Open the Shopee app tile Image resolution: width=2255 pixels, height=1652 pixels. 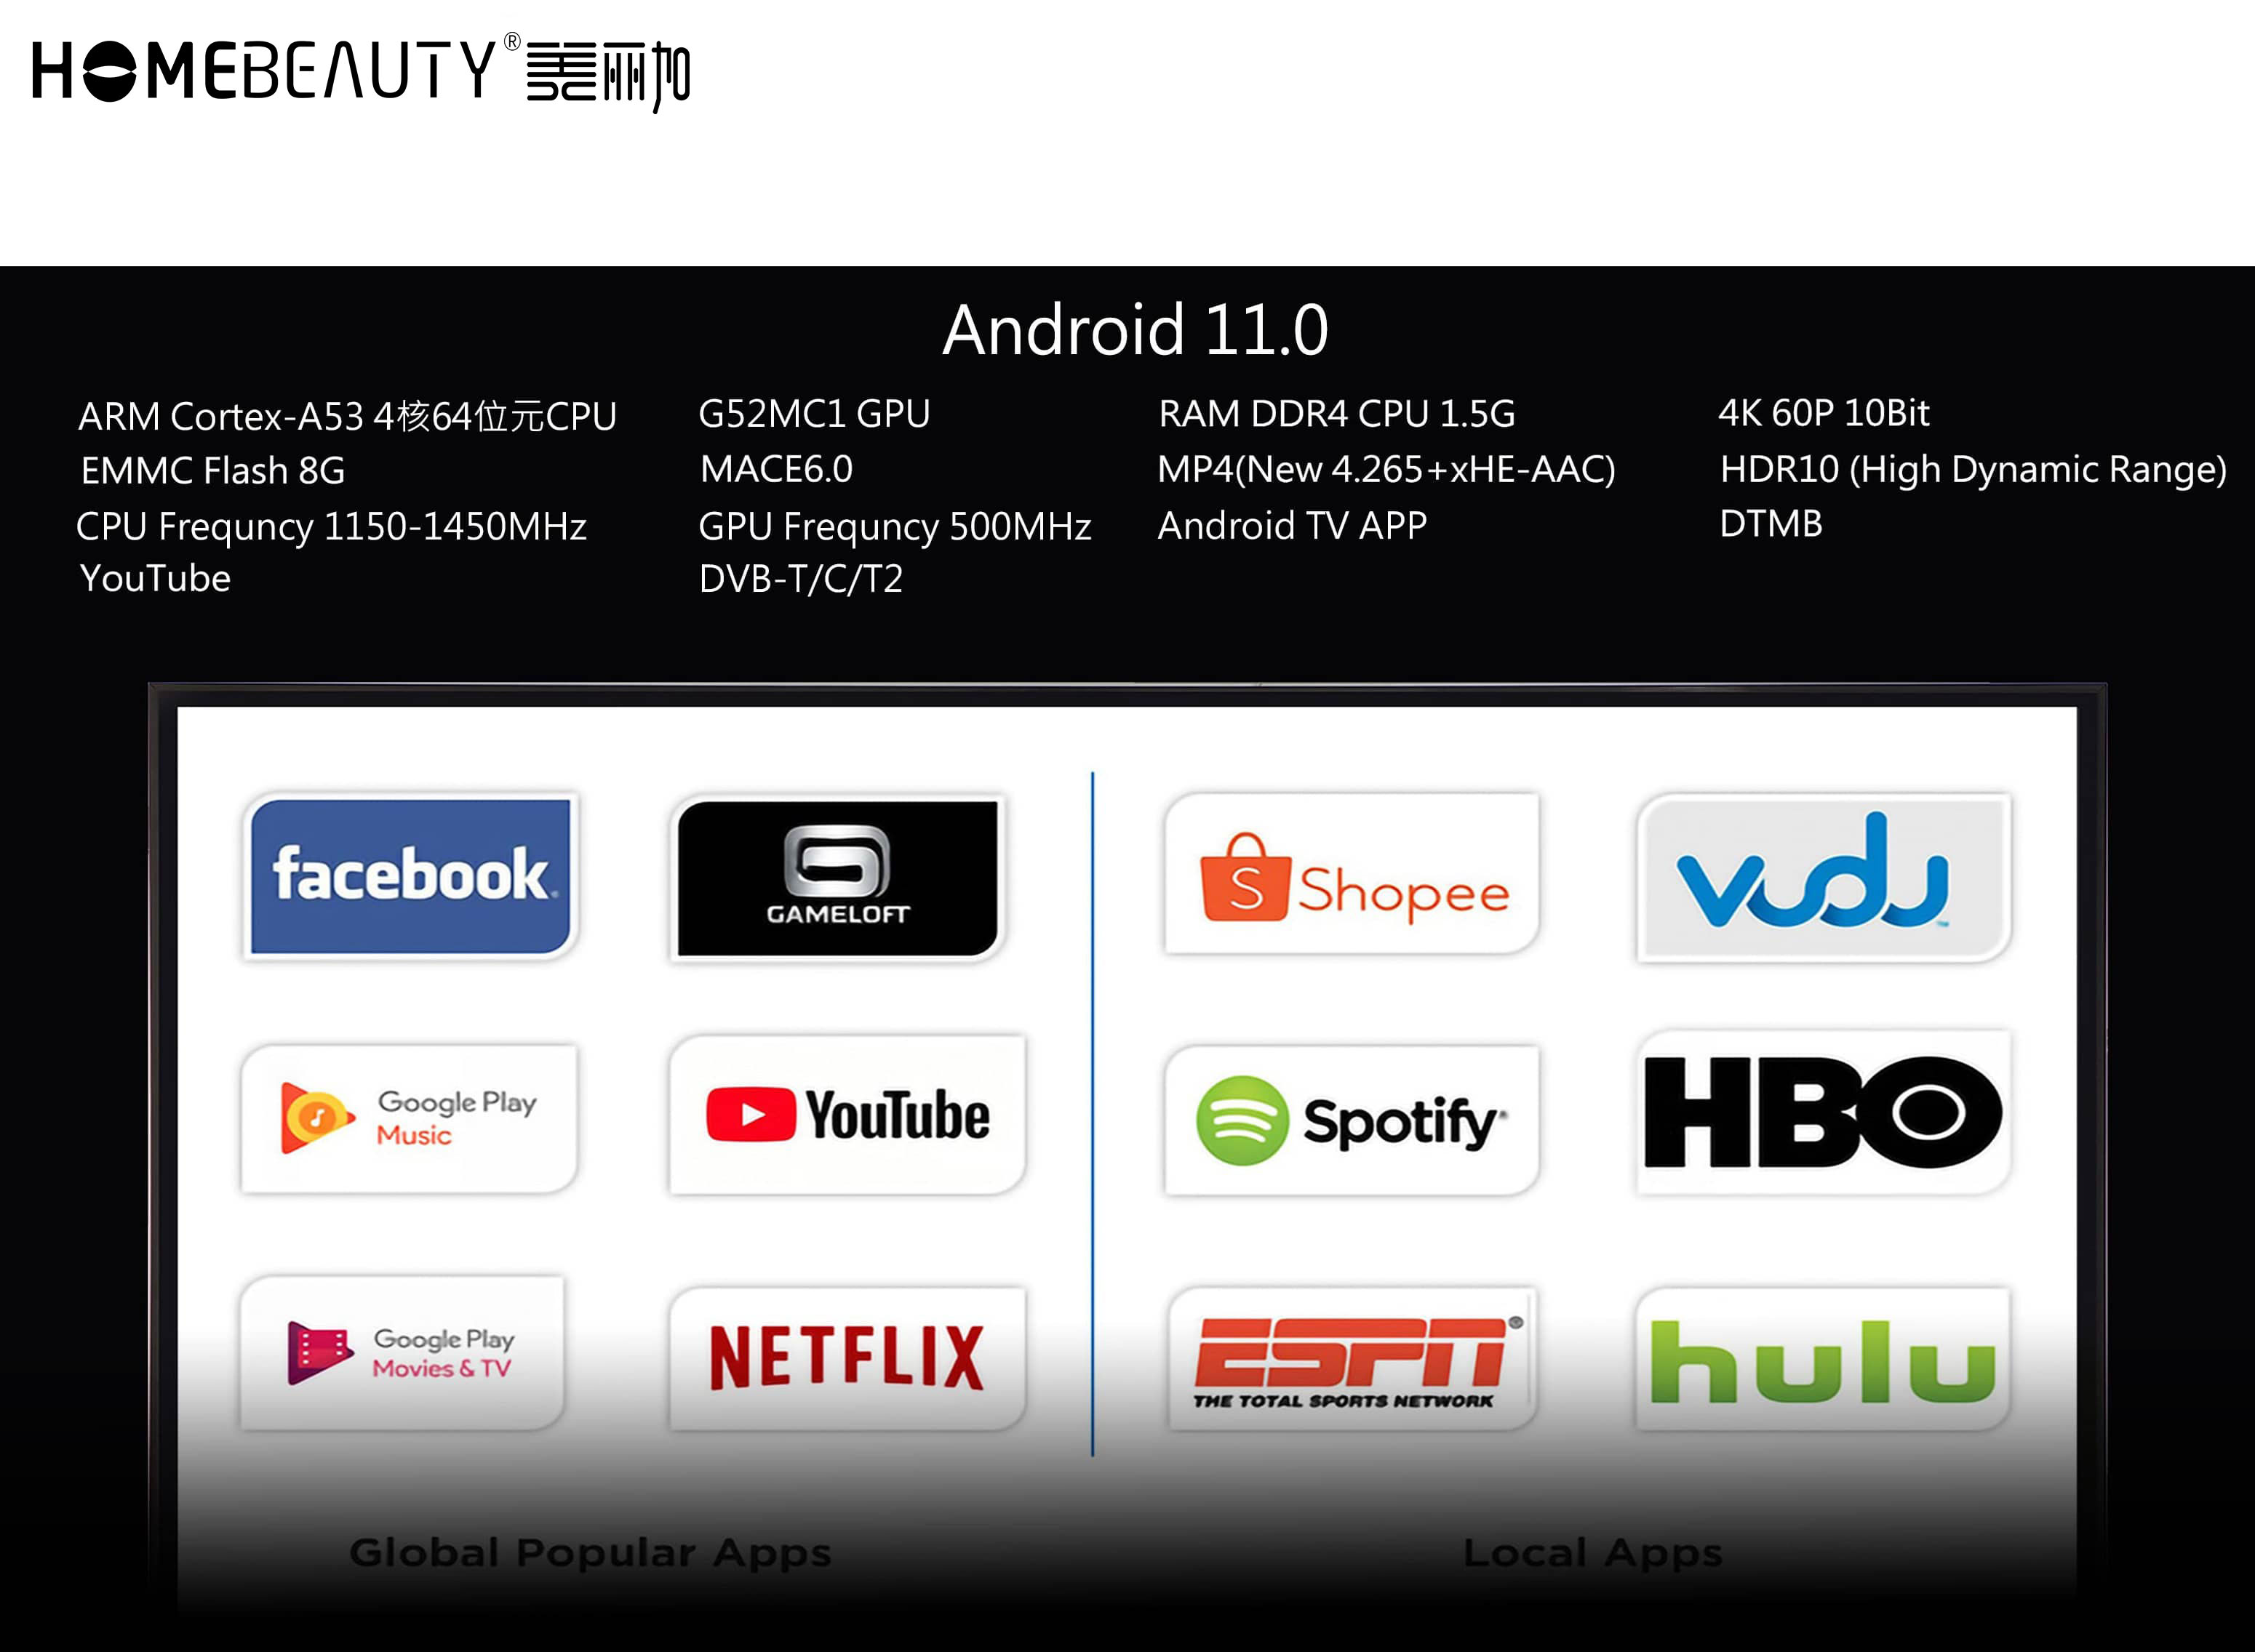(x=1352, y=874)
